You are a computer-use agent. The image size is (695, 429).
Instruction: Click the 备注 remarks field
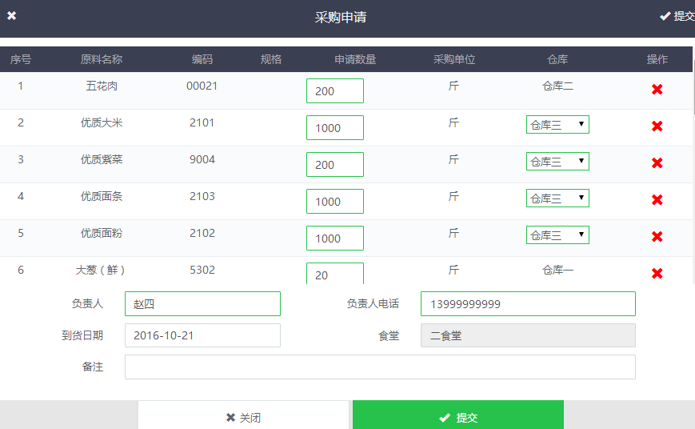click(x=380, y=367)
